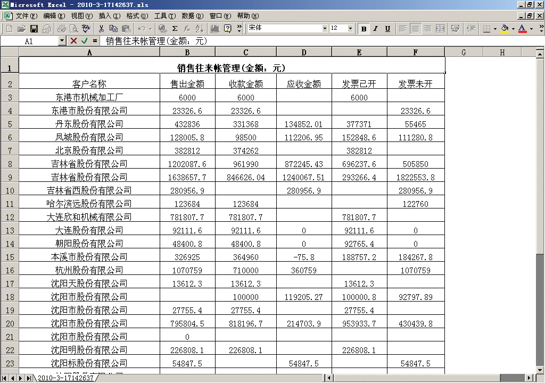Screen dimensions: 545x384
Task: Open the 数据 (Data) menu
Action: point(192,16)
